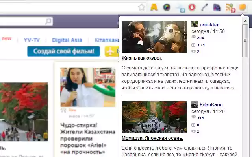Image resolution: width=252 pixels, height=157 pixels.
Task: Click the search magnifier icon
Action: click(48, 21)
